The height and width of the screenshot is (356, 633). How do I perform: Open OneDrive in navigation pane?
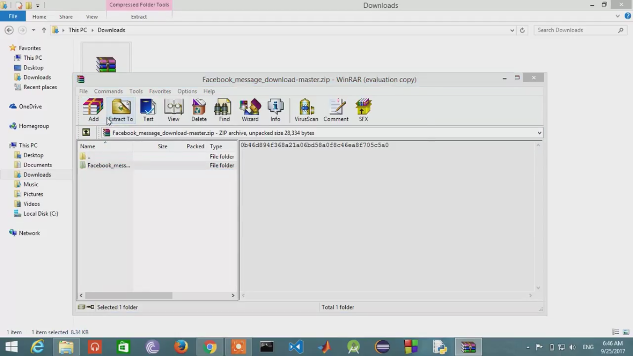(x=25, y=107)
